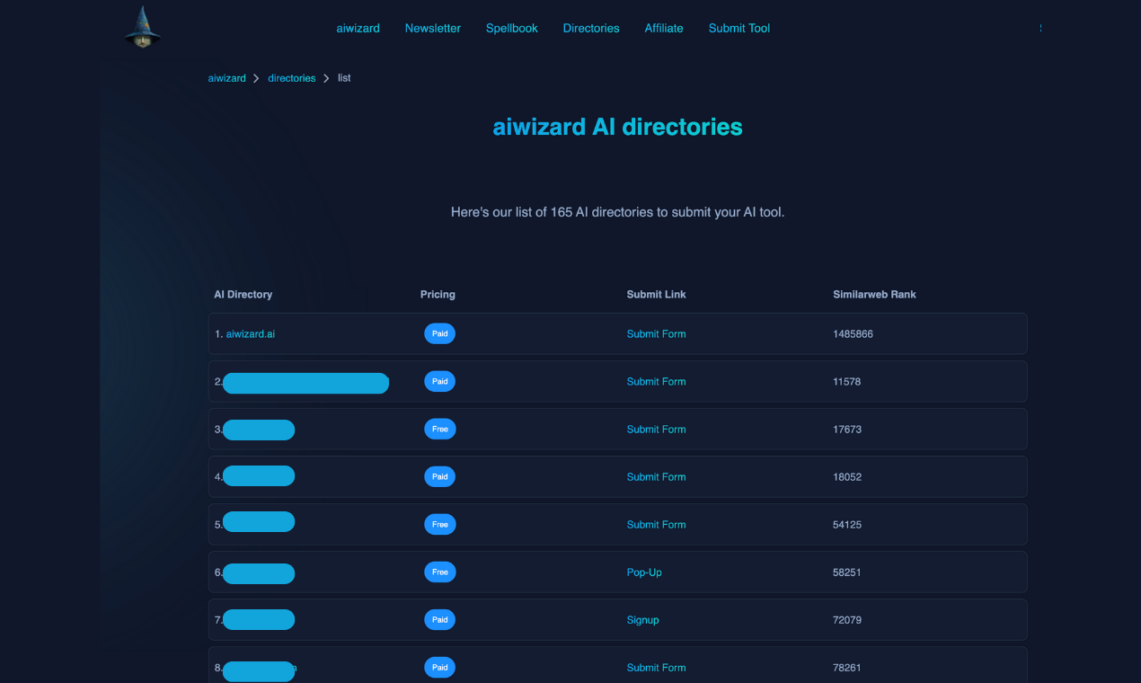1141x683 pixels.
Task: Navigate to the Directories menu item
Action: [590, 28]
